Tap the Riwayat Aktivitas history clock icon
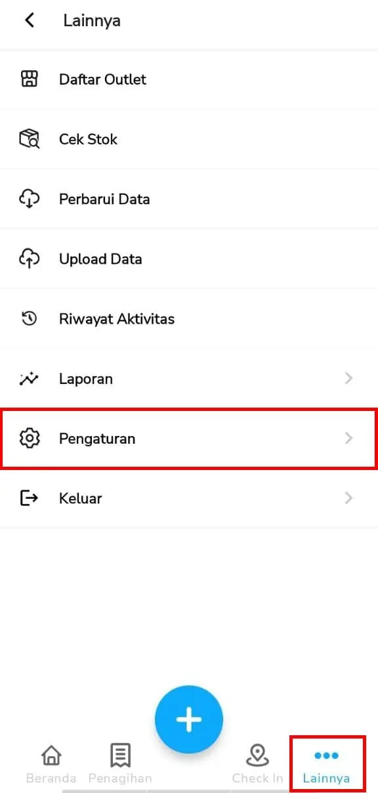This screenshot has height=793, width=378. pyautogui.click(x=29, y=319)
